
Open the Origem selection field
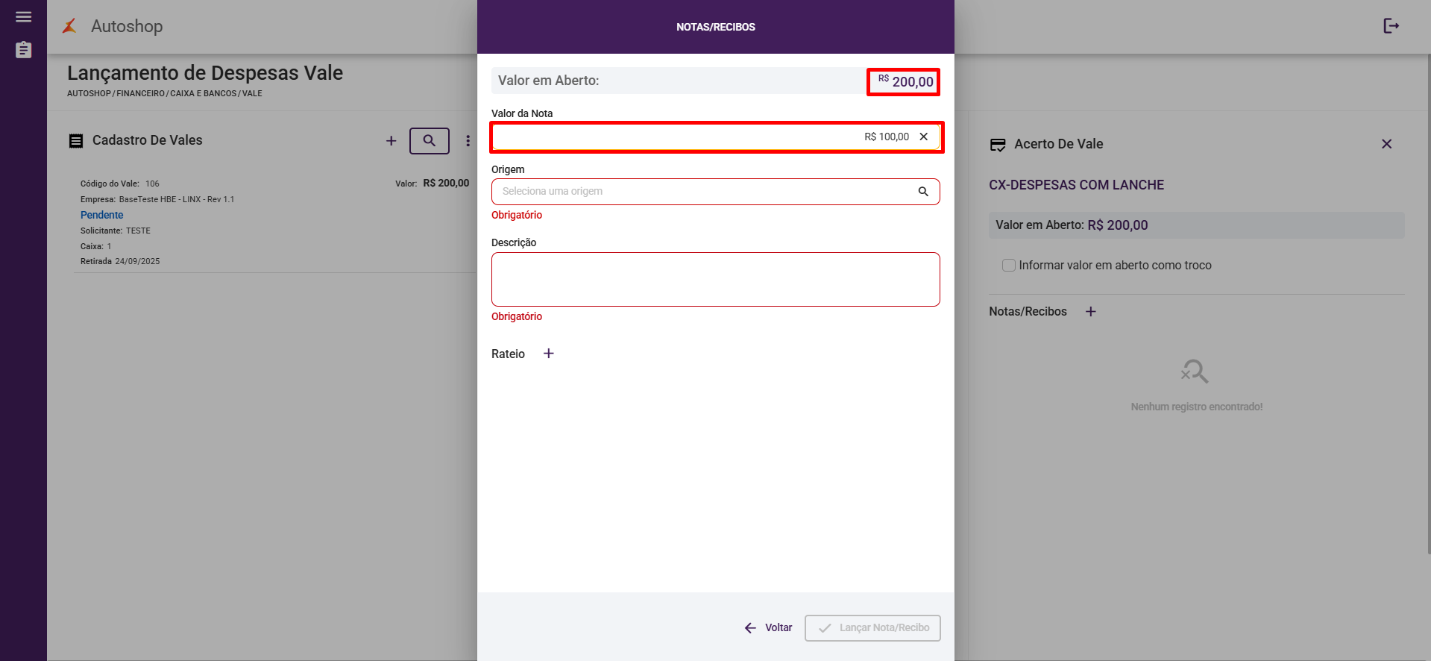[701, 192]
